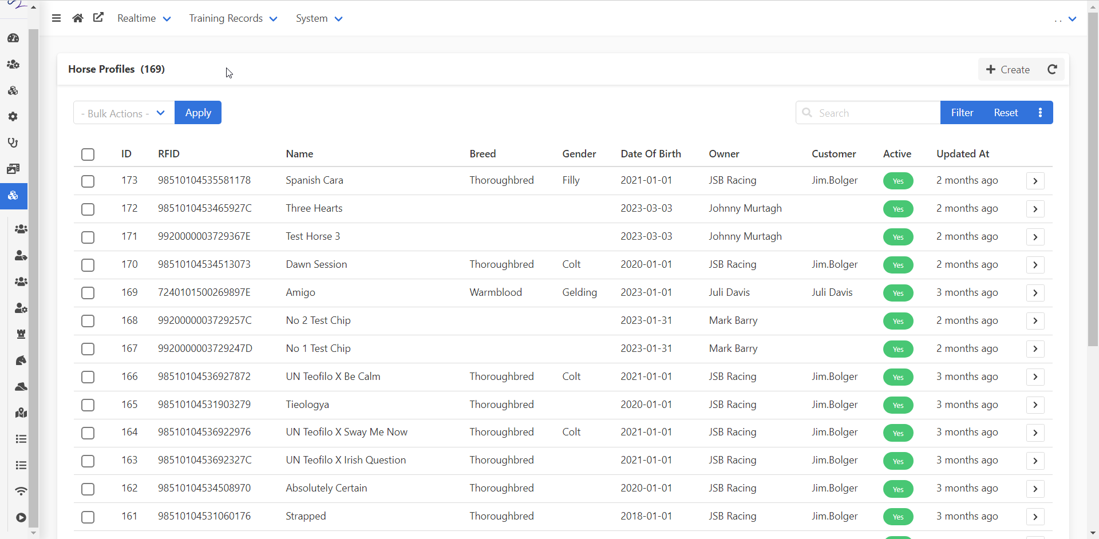Image resolution: width=1099 pixels, height=539 pixels.
Task: Expand the Realtime dropdown menu
Action: [x=143, y=18]
